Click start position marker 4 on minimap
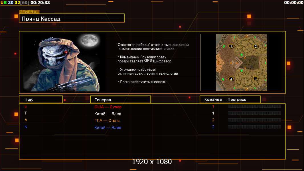Screen dimensions: 304x171 [231, 79]
